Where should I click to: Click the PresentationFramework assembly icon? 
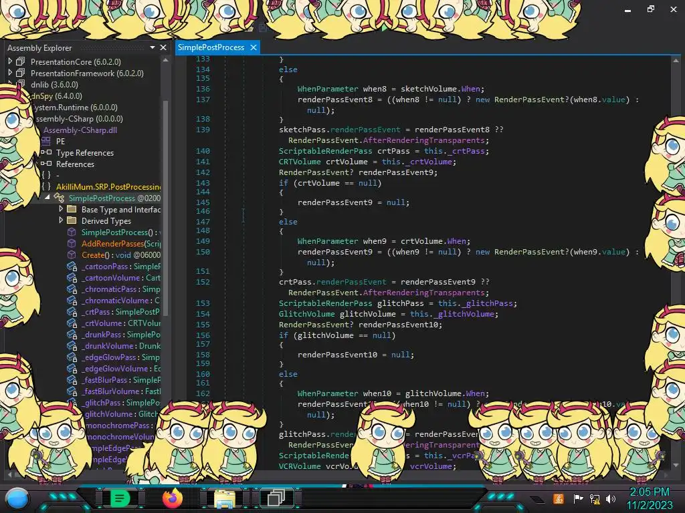pyautogui.click(x=21, y=73)
